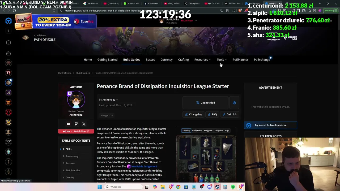Open the Windows Start button
The height and width of the screenshot is (191, 340).
100,187
